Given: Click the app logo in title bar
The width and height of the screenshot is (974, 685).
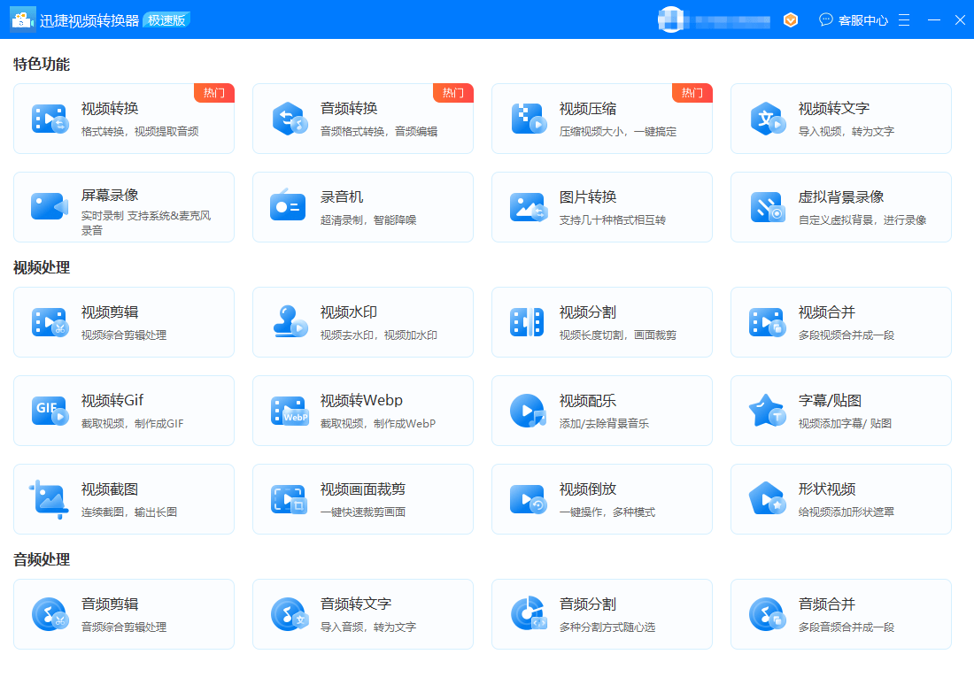Looking at the screenshot, I should [x=23, y=19].
